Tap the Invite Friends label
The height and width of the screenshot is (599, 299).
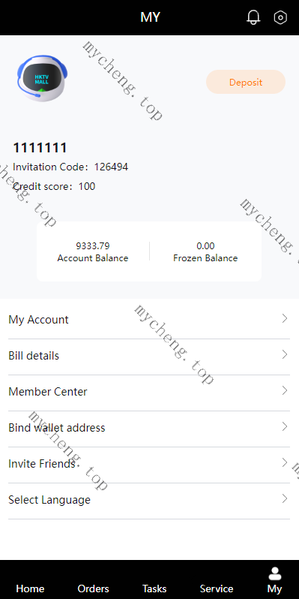42,464
